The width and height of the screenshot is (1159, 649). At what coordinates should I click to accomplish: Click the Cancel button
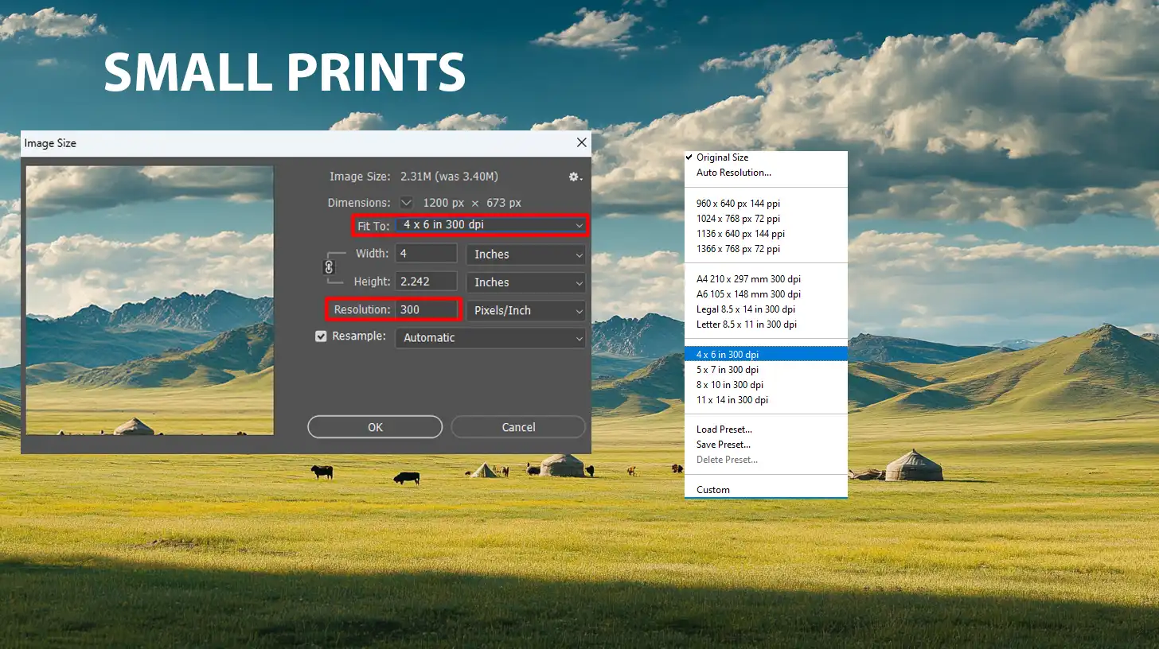click(x=518, y=427)
